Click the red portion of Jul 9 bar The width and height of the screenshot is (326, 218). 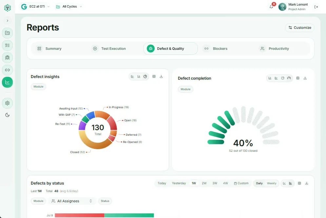point(79,215)
